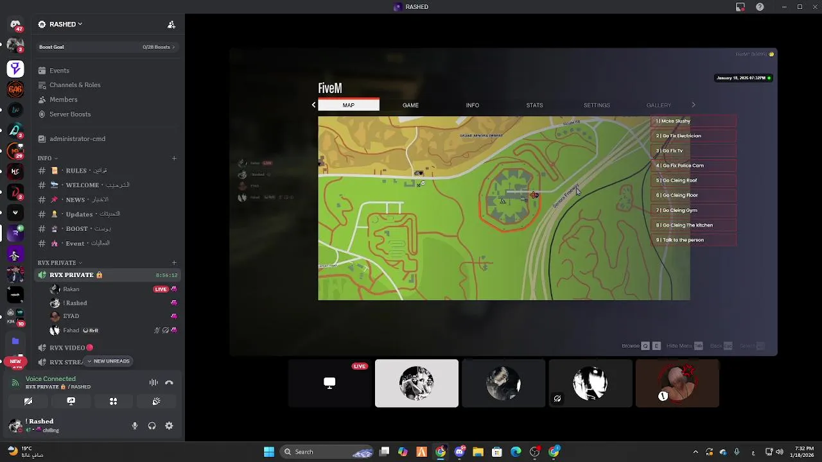Create a channel in RVX PRIVATE category

click(x=174, y=262)
